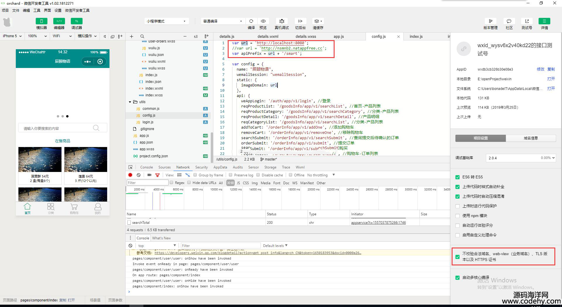Enable 使用 npm 模块 checkbox
The width and height of the screenshot is (562, 307).
pos(458,216)
